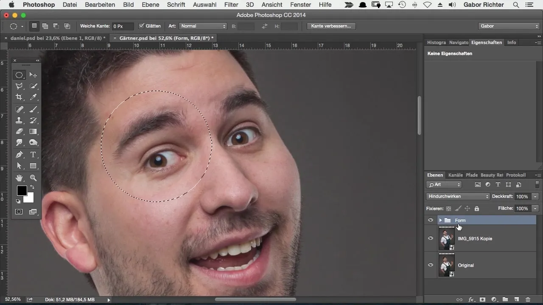Open the Art selection style dropdown
The height and width of the screenshot is (305, 543).
(x=203, y=26)
